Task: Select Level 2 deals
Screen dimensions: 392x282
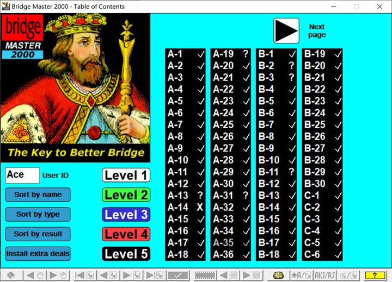Action: [126, 195]
